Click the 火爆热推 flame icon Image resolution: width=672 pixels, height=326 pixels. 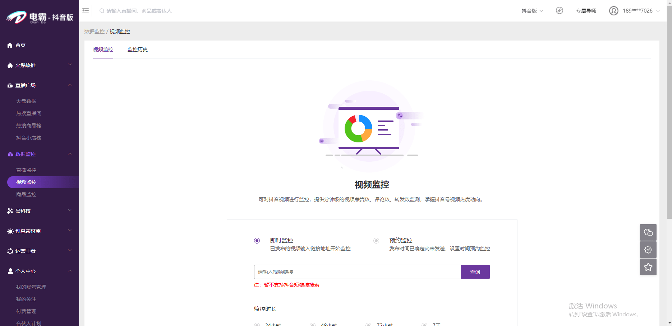(10, 65)
